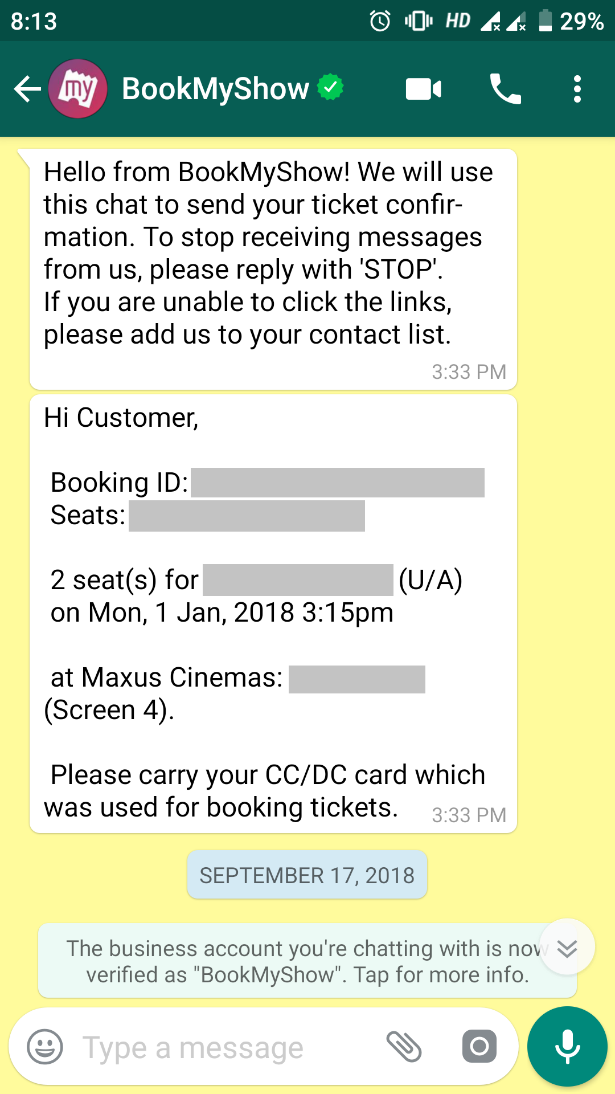This screenshot has height=1094, width=615.
Task: Tap the vibrate mode status icon
Action: pyautogui.click(x=419, y=22)
